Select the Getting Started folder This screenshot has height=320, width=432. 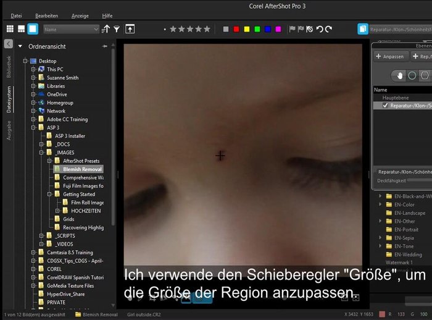pyautogui.click(x=79, y=194)
